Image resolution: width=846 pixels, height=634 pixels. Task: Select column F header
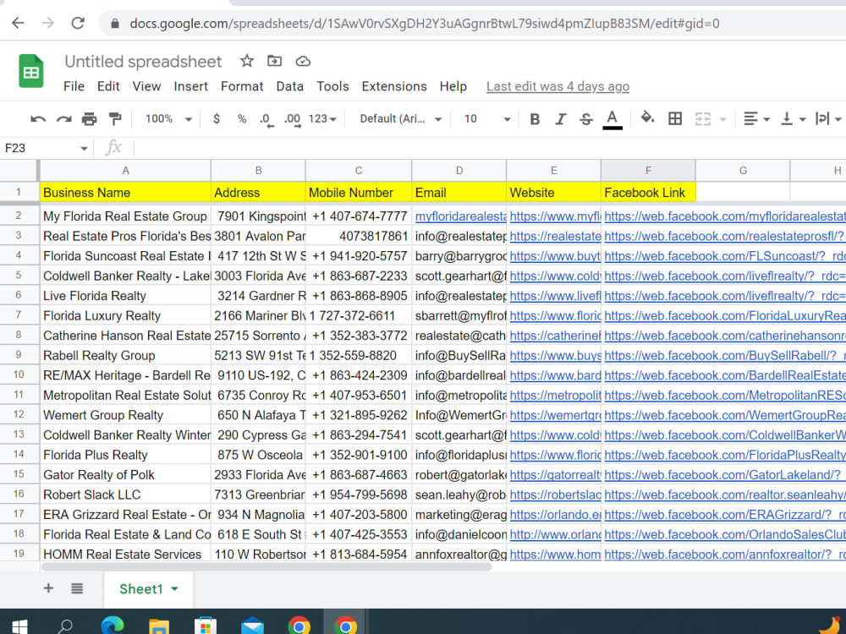tap(648, 171)
